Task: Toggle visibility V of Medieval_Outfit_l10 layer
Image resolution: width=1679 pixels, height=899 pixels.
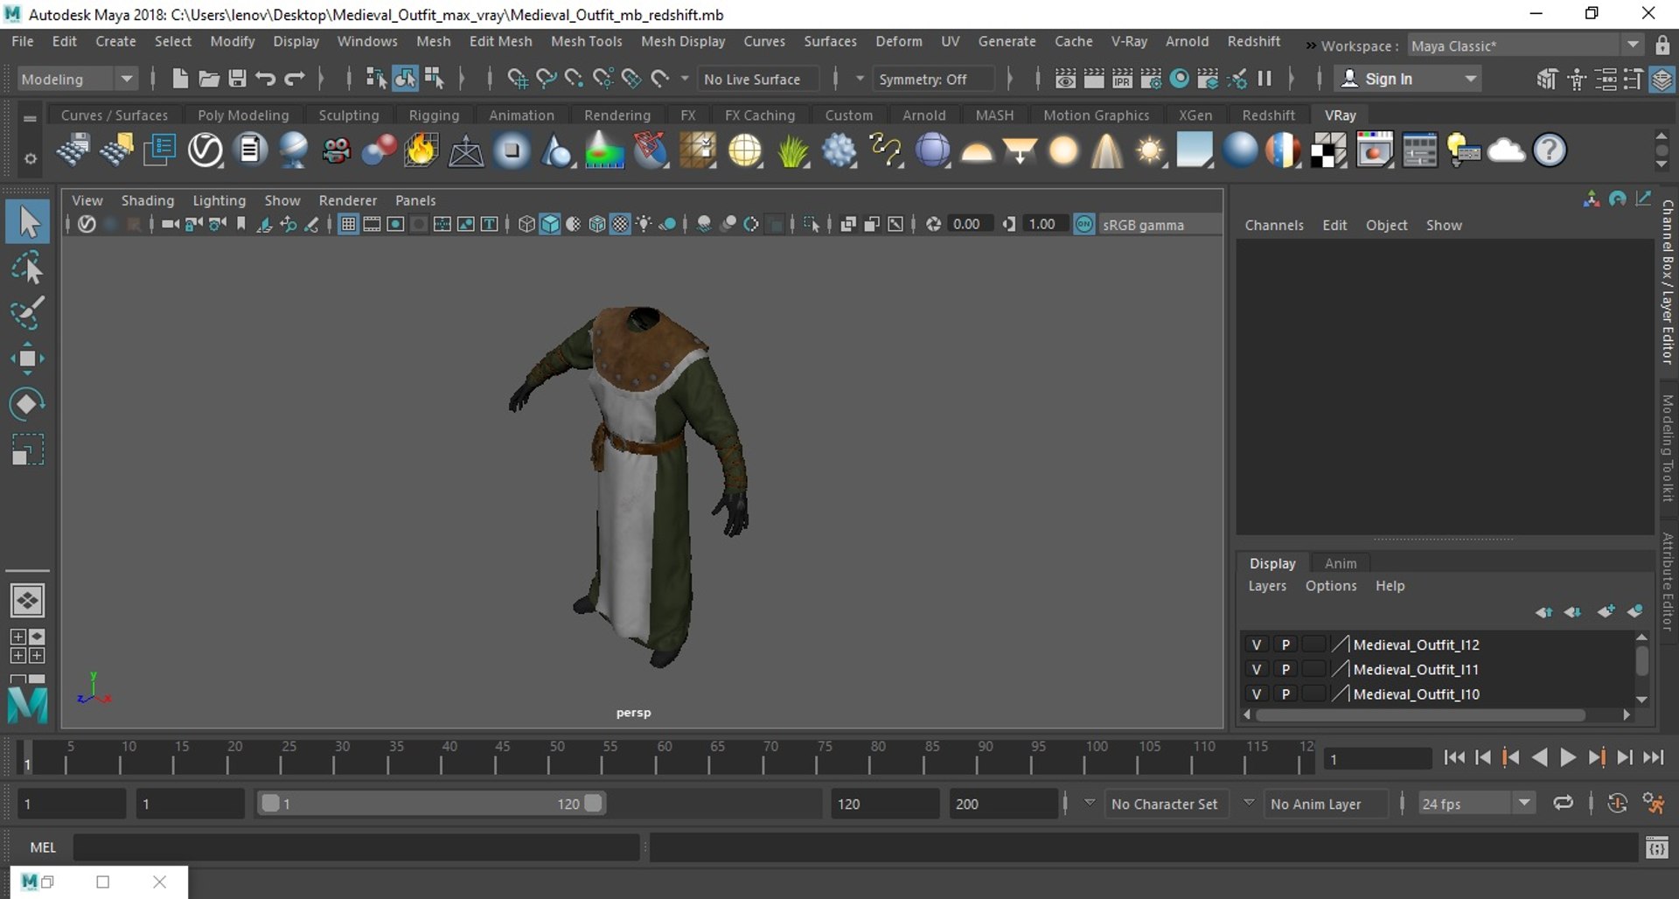Action: pos(1257,693)
